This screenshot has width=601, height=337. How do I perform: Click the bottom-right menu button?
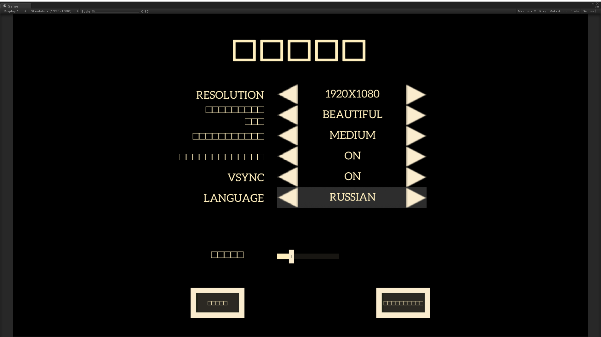tap(403, 303)
